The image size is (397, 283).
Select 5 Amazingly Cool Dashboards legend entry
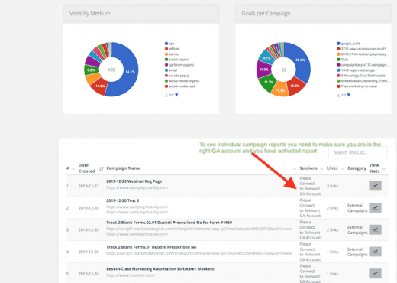361,76
